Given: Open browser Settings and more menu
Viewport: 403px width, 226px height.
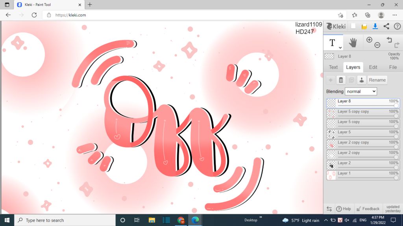Looking at the screenshot, I should (x=395, y=15).
